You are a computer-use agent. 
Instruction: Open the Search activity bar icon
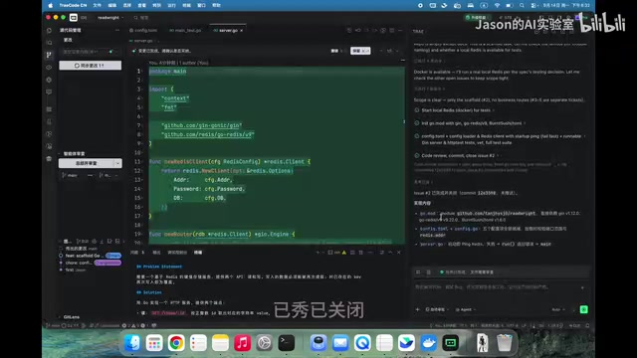(x=49, y=43)
